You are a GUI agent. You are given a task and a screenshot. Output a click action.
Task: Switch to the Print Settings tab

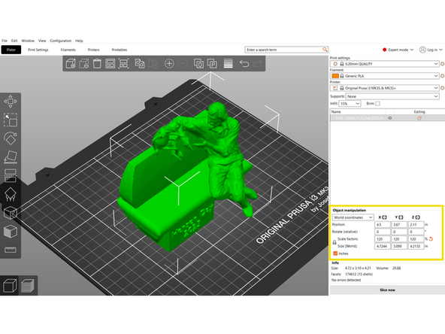(x=38, y=50)
